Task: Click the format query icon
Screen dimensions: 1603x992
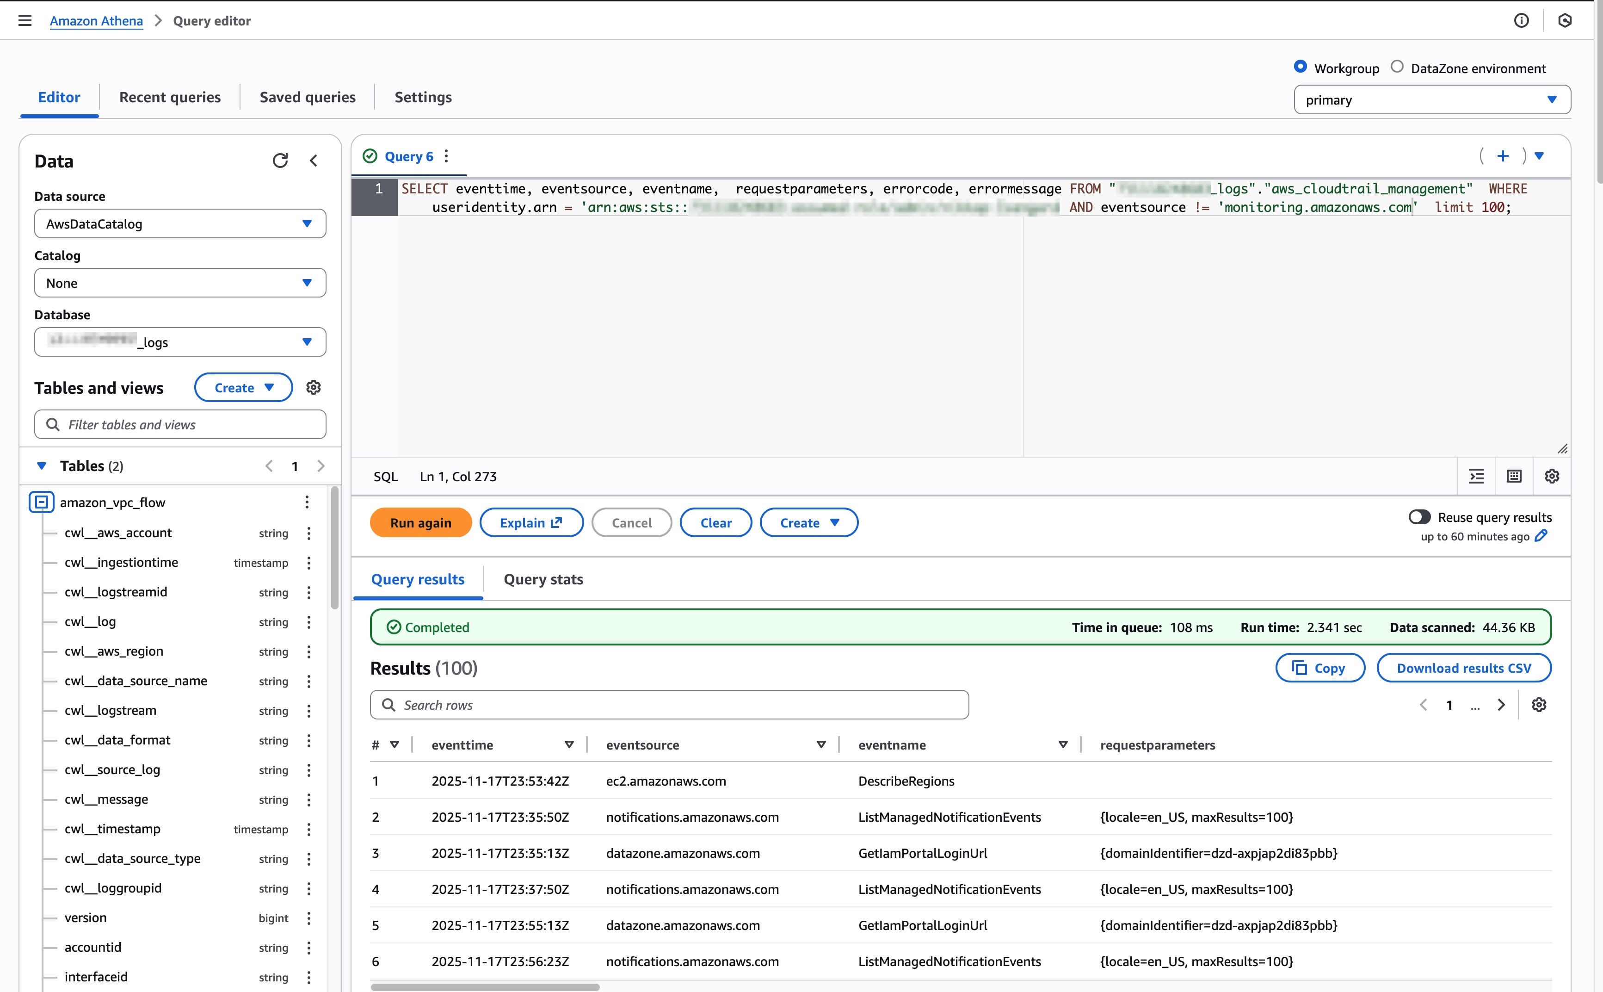Action: point(1476,476)
